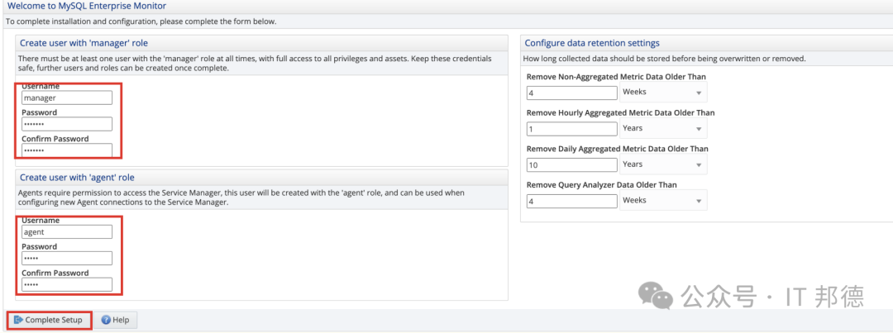This screenshot has width=893, height=333.
Task: Click the Non-Aggregated Metric Data value field
Action: click(572, 93)
